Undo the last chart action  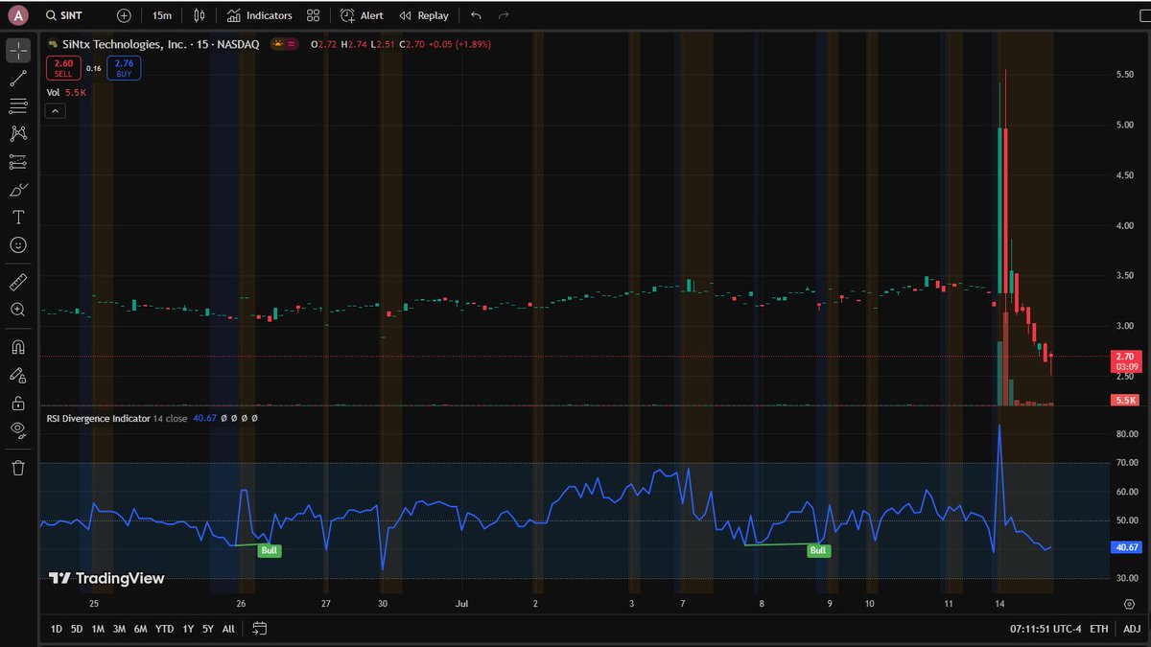[x=476, y=16]
